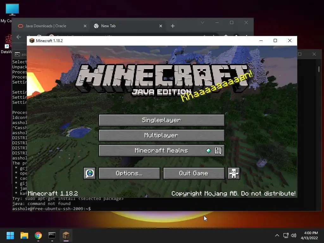Image resolution: width=324 pixels, height=243 pixels.
Task: Click Minecraft taskbar icon
Action: point(66,235)
